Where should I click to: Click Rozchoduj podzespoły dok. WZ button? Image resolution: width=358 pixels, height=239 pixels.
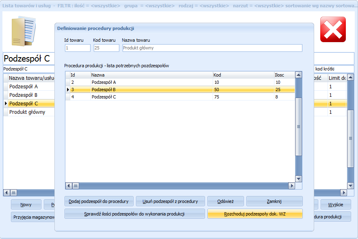[x=255, y=214]
